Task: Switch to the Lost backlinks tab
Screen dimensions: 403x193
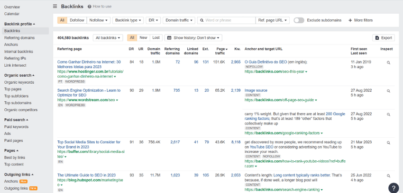Action: pyautogui.click(x=156, y=38)
